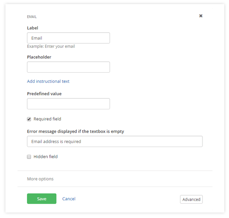Click the "Predefined value" heading
This screenshot has height=218, width=229.
(x=44, y=94)
